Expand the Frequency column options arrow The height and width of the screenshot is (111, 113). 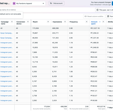(x=86, y=22)
